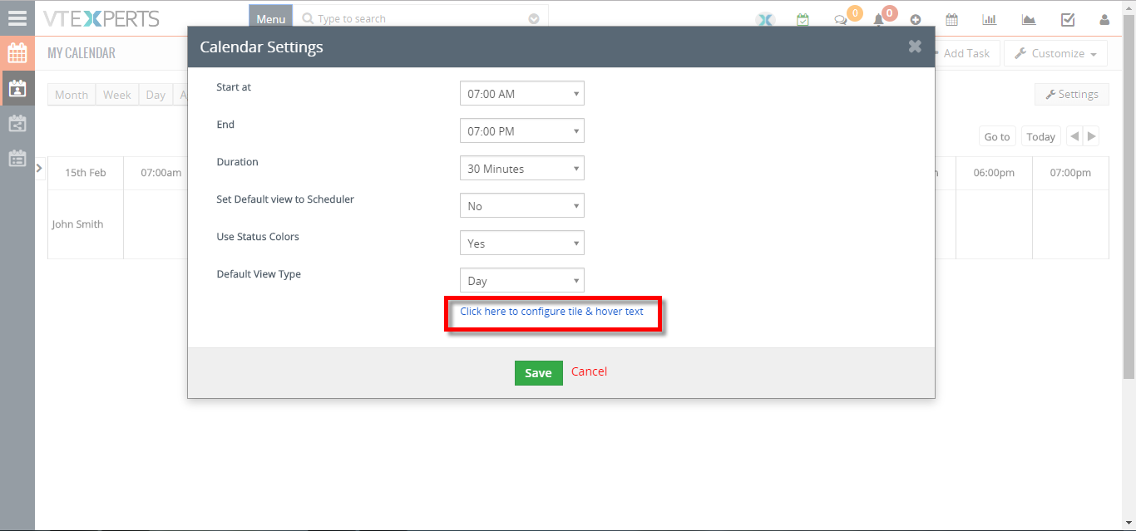Open the Default View Type dropdown
This screenshot has width=1136, height=531.
522,280
